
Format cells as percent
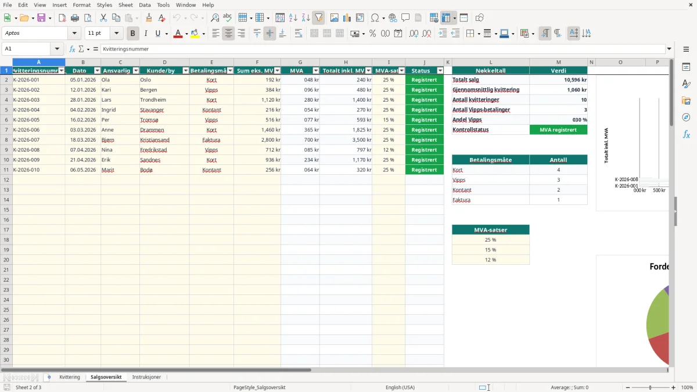(373, 34)
